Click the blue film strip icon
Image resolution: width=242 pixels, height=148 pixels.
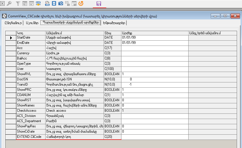point(54,3)
